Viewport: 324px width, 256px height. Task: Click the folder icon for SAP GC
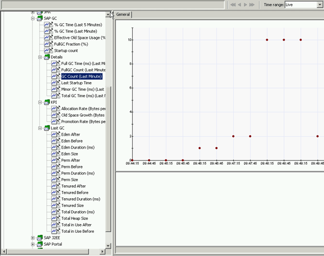click(39, 18)
